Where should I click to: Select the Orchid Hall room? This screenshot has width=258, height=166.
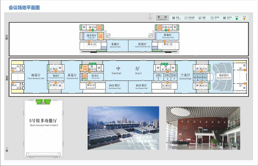185,77
